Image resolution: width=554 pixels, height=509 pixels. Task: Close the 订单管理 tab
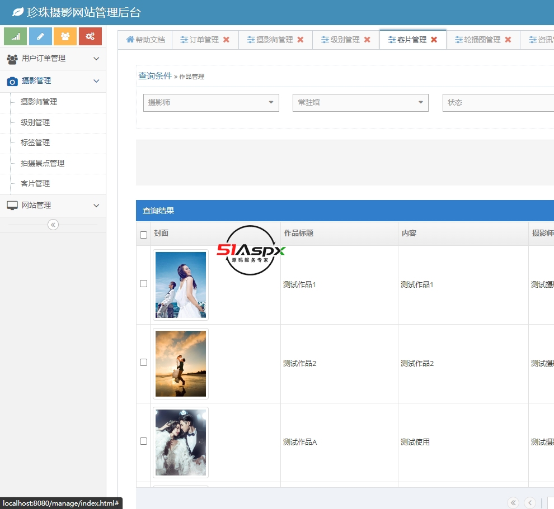click(x=226, y=40)
